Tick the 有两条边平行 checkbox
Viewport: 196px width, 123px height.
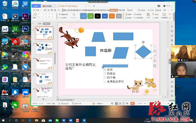coord(104,82)
